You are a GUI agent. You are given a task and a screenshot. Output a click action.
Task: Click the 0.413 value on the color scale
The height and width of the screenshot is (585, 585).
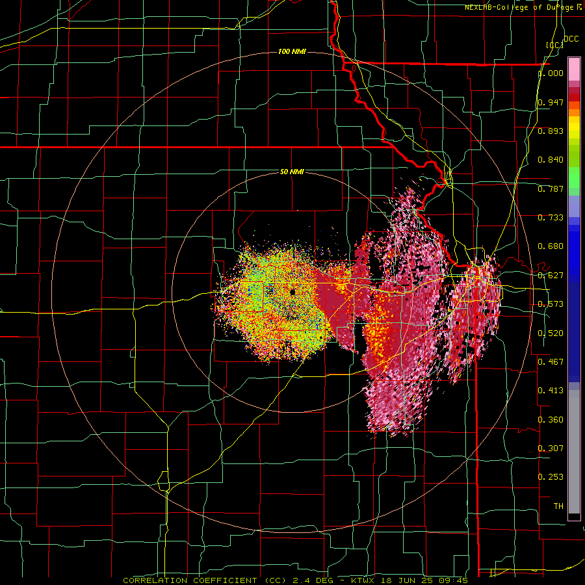551,390
